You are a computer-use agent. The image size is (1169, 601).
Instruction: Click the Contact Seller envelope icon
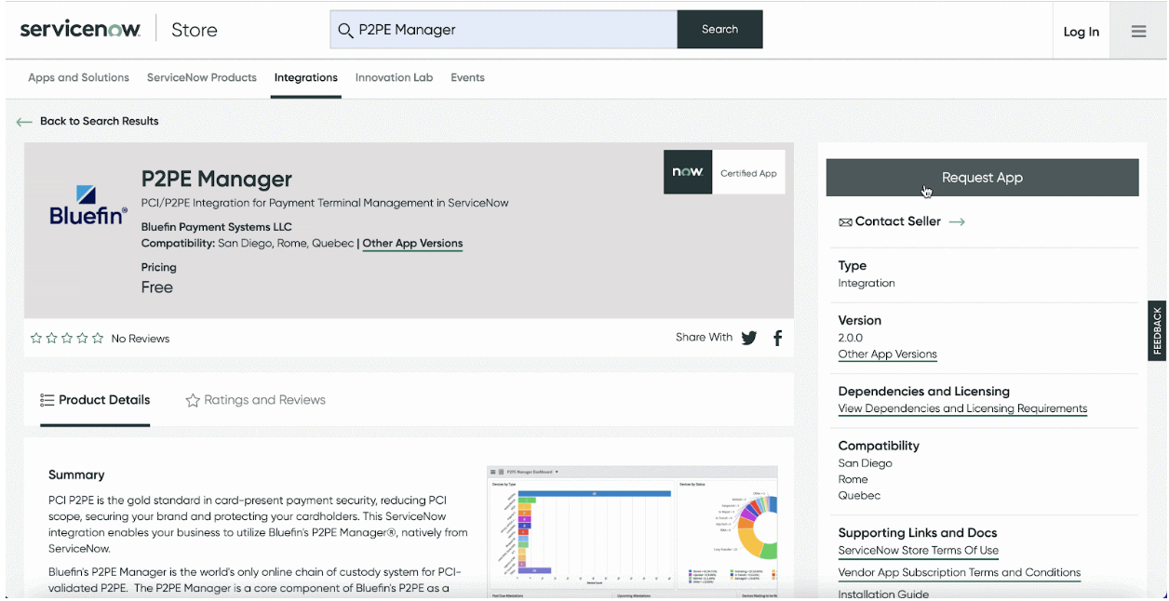coord(845,222)
